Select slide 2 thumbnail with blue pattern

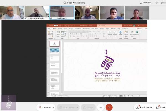[x=55, y=51]
